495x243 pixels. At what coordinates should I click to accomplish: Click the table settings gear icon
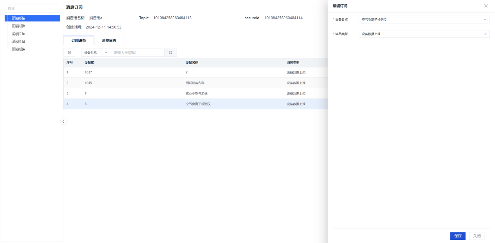(x=69, y=52)
